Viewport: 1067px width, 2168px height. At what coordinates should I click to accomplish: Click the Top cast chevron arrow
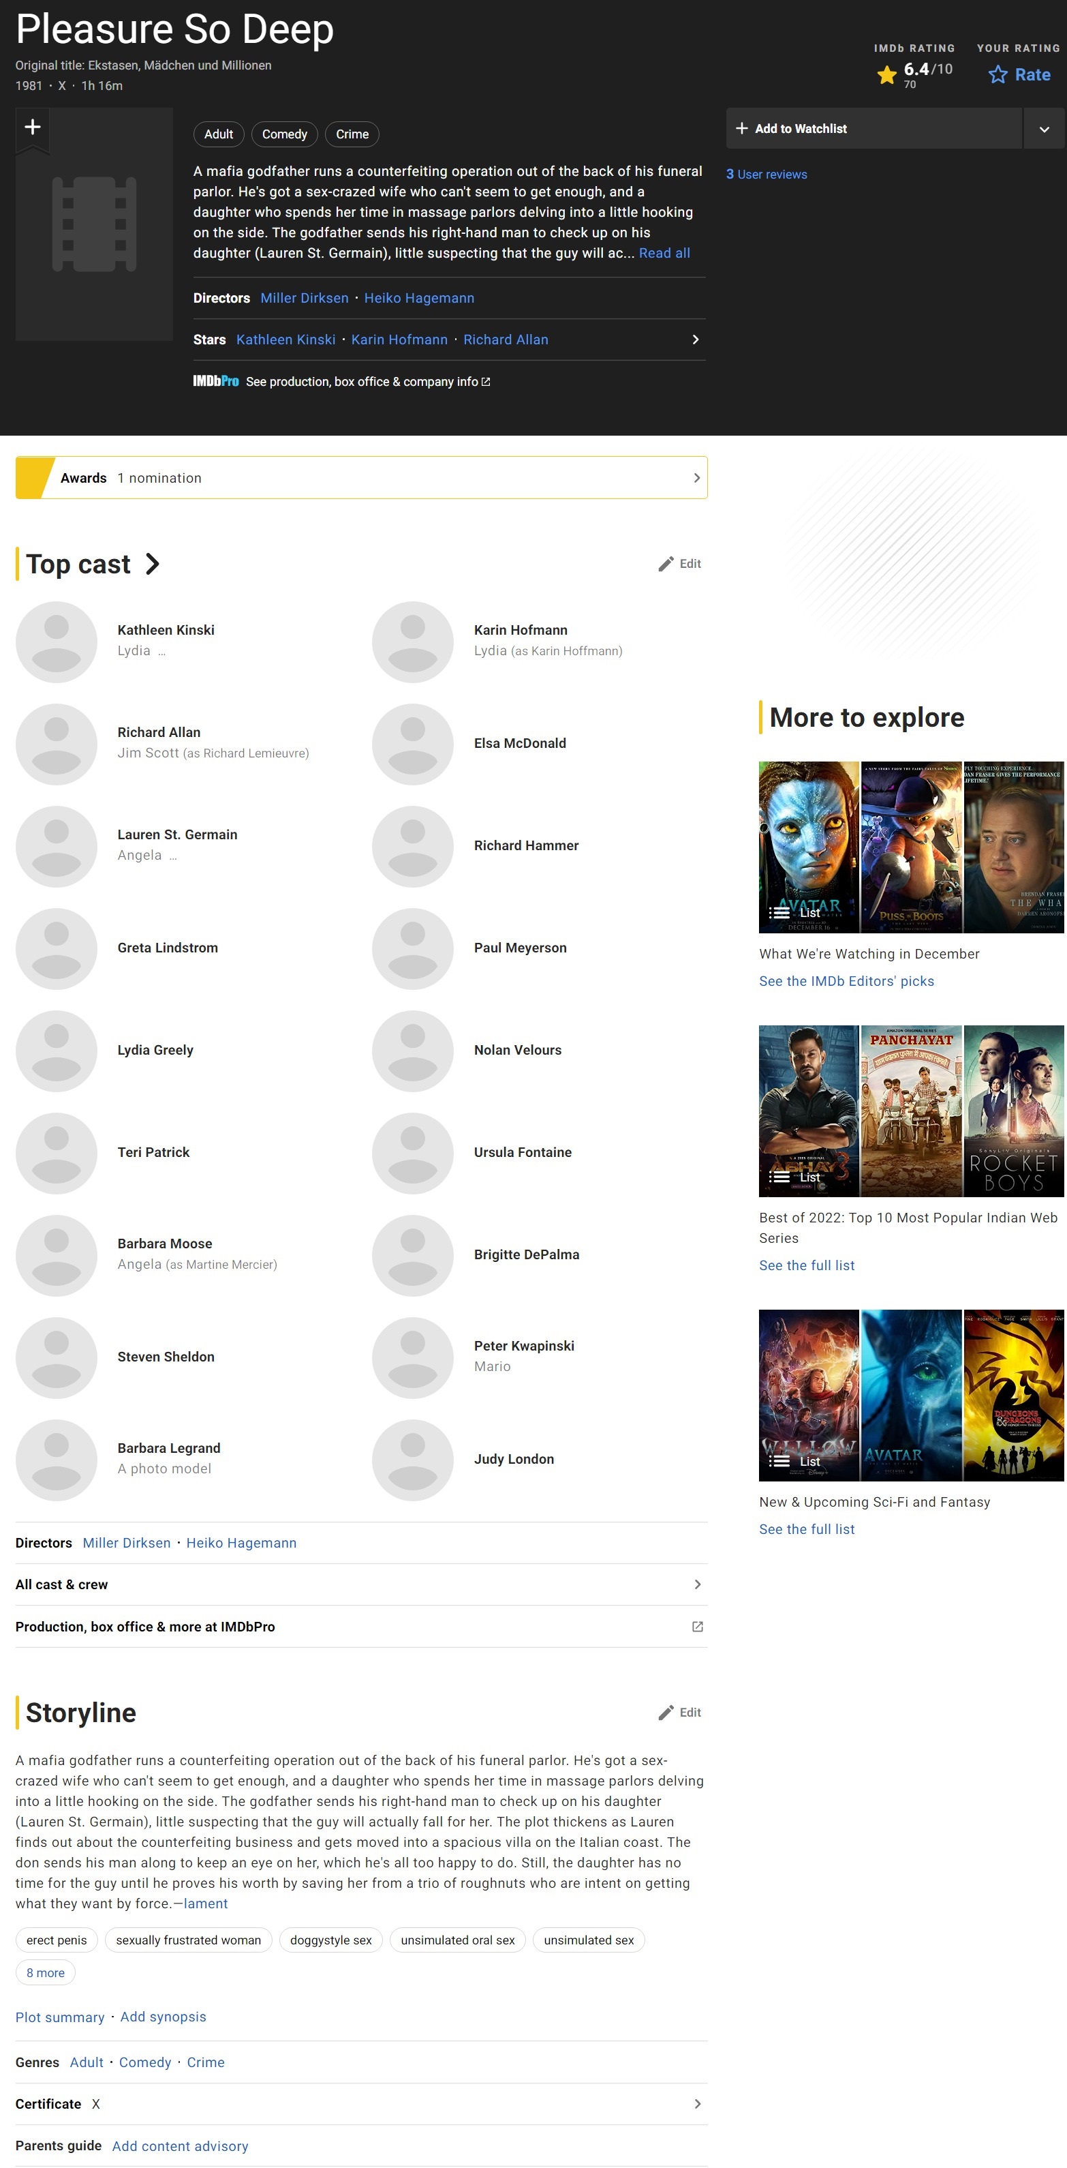click(152, 564)
